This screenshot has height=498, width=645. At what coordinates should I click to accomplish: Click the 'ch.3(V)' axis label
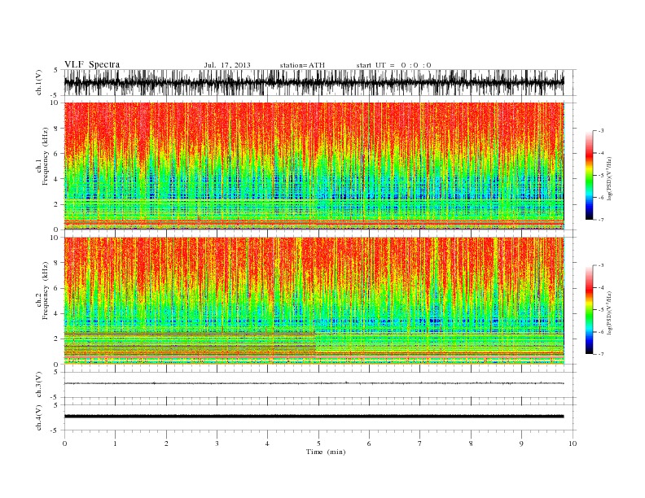[x=39, y=384]
